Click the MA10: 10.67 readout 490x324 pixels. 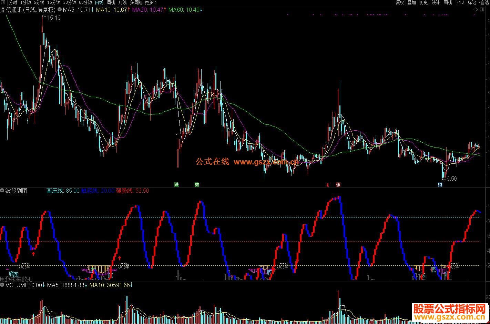(113, 10)
